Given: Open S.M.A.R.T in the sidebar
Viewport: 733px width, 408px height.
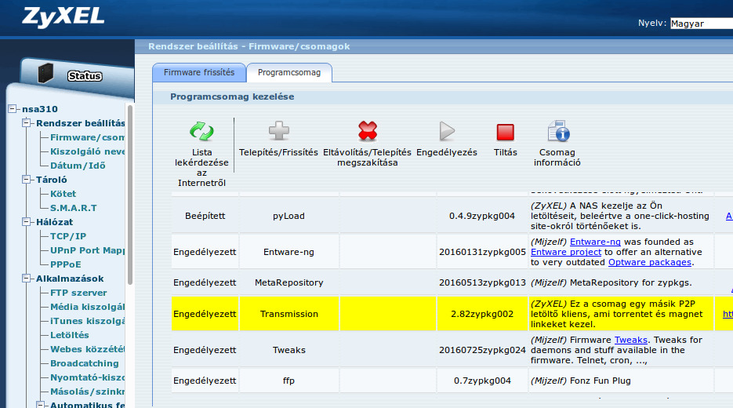Looking at the screenshot, I should [74, 208].
